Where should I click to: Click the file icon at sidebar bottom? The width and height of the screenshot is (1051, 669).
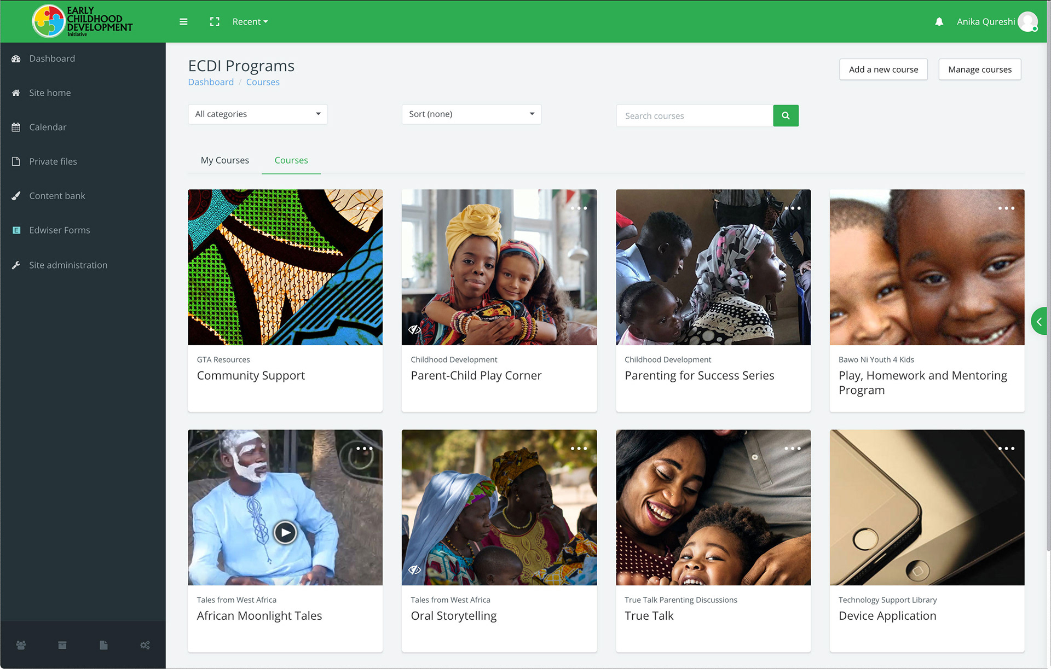coord(103,645)
